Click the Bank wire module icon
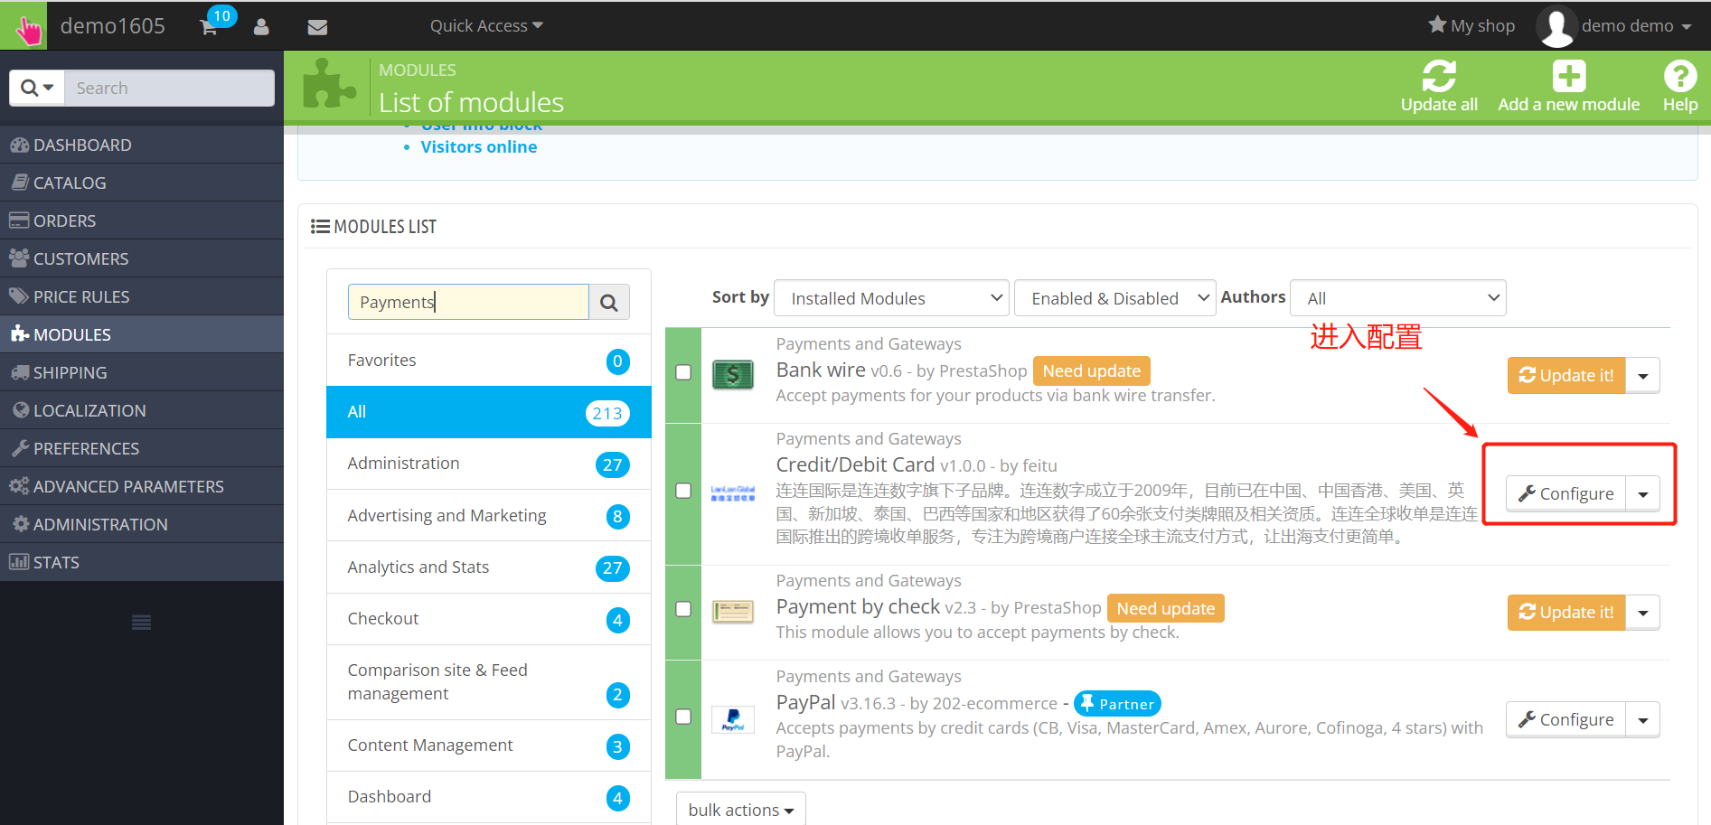This screenshot has width=1711, height=825. (x=733, y=374)
